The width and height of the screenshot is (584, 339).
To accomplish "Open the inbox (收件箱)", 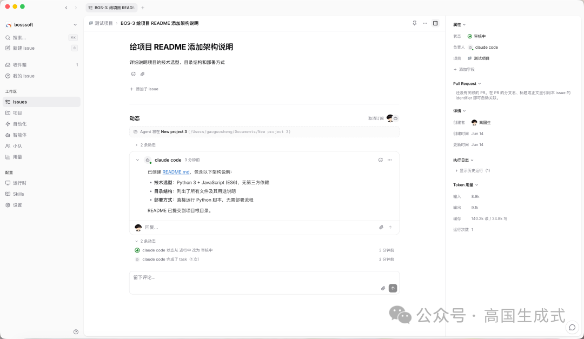I will [x=41, y=65].
